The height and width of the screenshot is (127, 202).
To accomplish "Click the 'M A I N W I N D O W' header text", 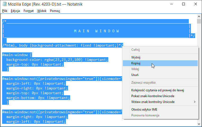I will coord(96,31).
